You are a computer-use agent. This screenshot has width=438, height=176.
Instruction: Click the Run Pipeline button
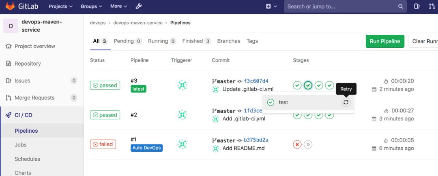(x=385, y=41)
